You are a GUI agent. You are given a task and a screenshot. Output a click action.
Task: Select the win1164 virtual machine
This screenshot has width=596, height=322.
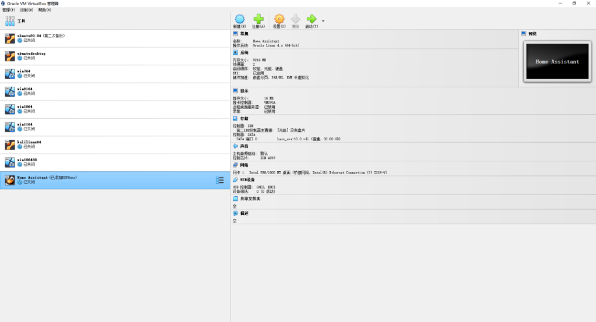(115, 126)
